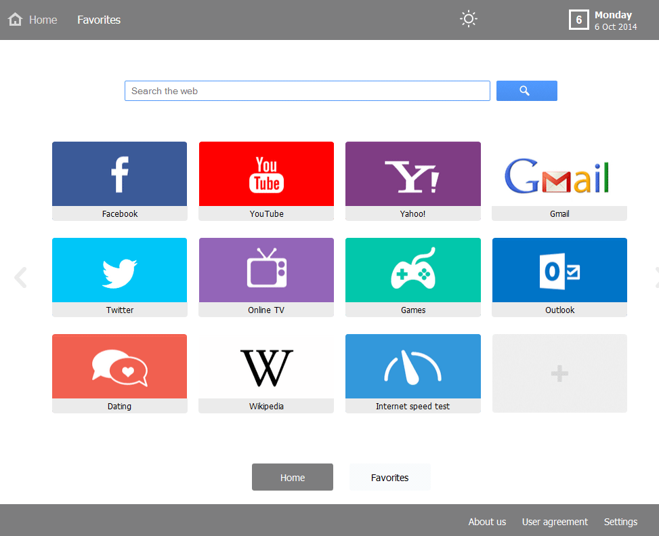
Task: Run the Internet speed test tile
Action: 412,373
